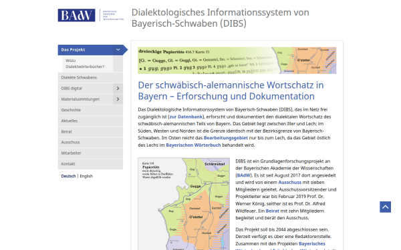The width and height of the screenshot is (401, 250).
Task: Follow the Bayerisches Wörterbuch project link
Action: pos(311,243)
